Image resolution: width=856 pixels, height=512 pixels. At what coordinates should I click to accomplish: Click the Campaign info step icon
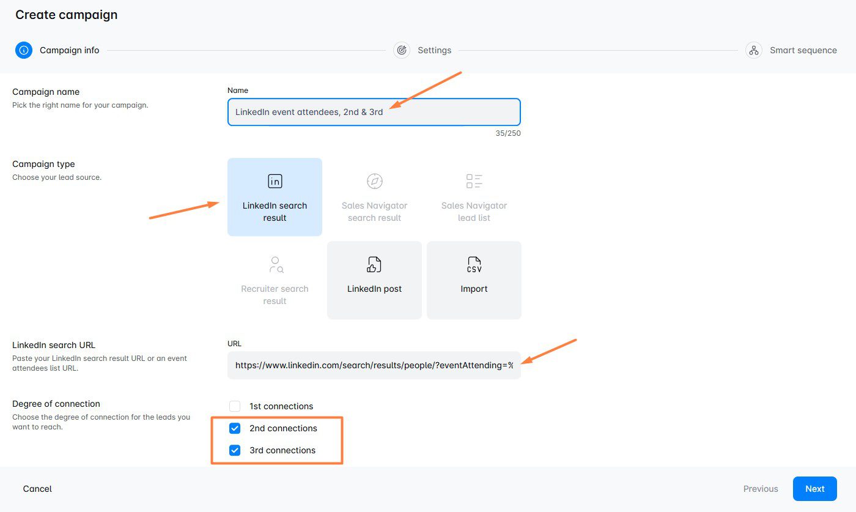click(24, 50)
